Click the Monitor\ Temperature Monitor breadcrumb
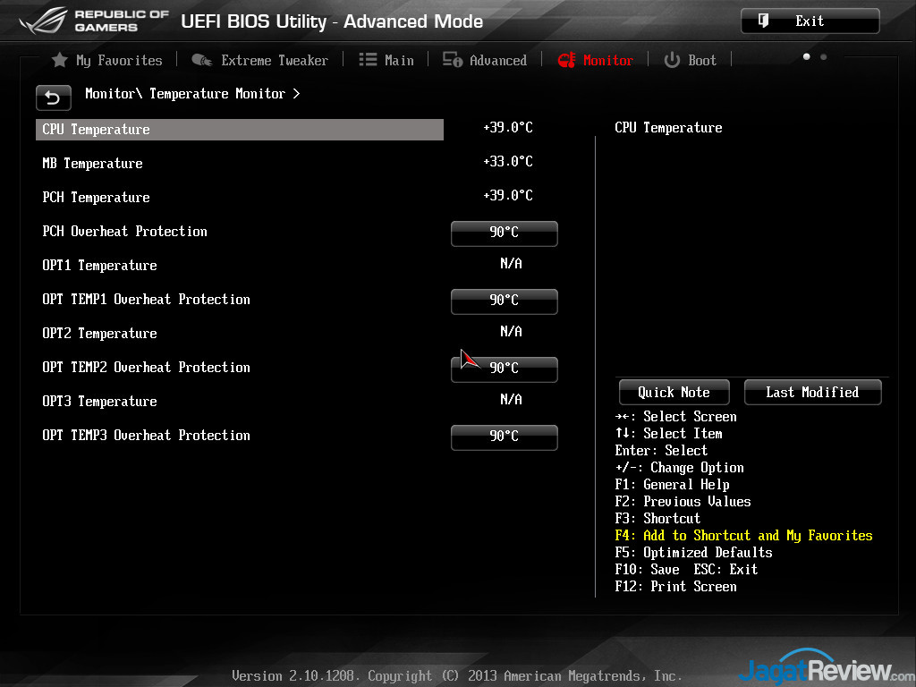 tap(192, 93)
